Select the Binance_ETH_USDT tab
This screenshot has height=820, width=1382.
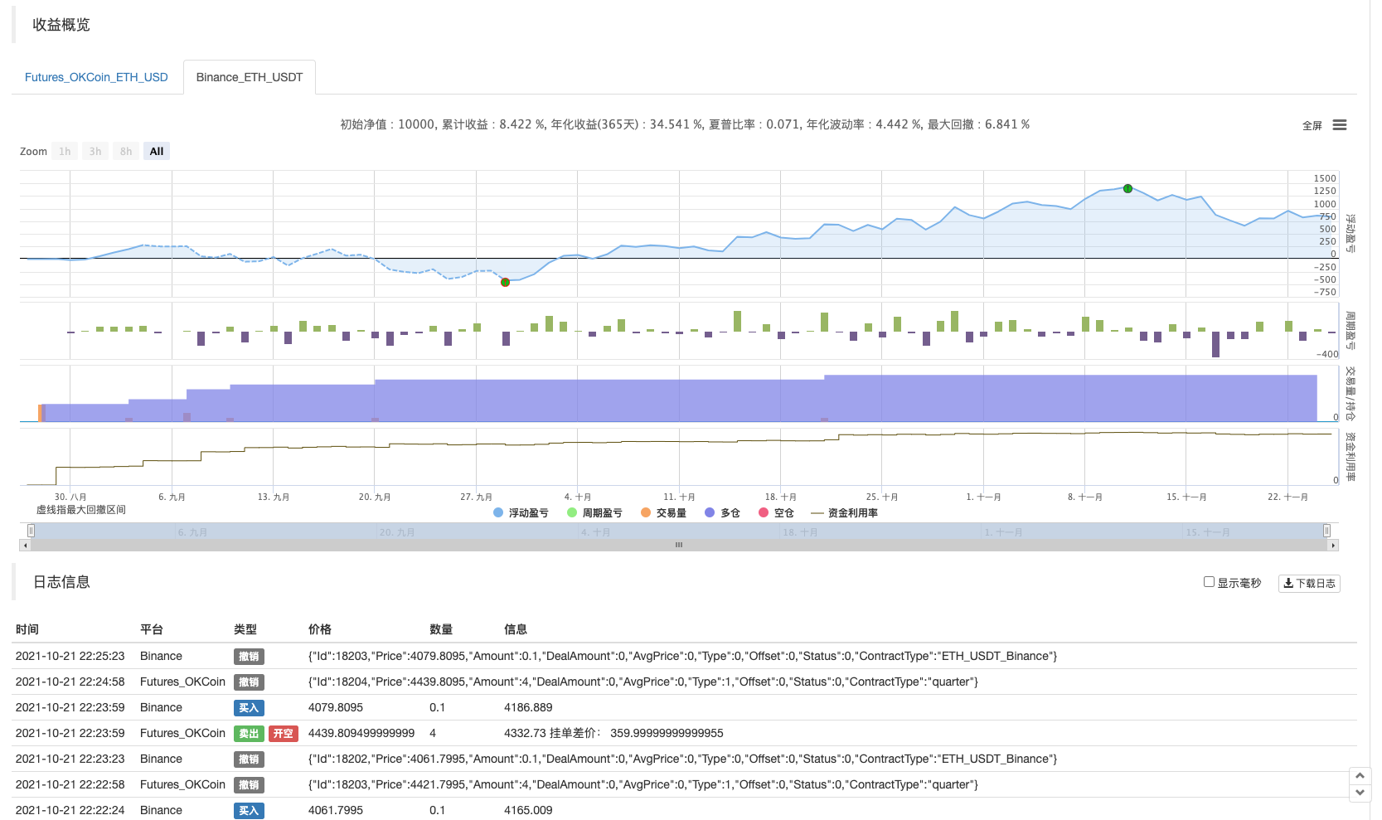[x=250, y=77]
